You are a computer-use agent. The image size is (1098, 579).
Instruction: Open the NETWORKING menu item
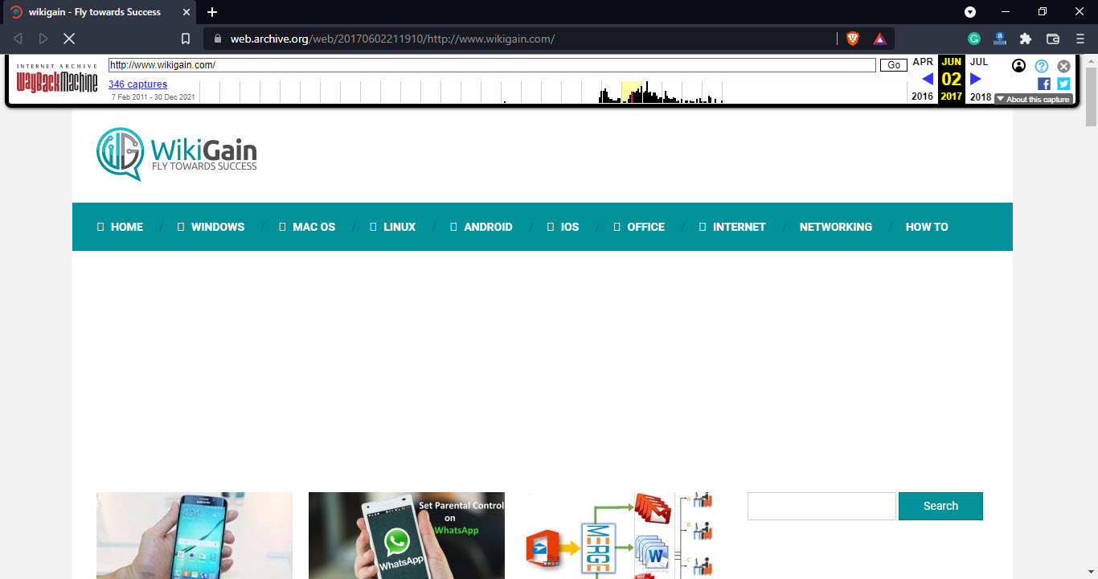pyautogui.click(x=836, y=227)
